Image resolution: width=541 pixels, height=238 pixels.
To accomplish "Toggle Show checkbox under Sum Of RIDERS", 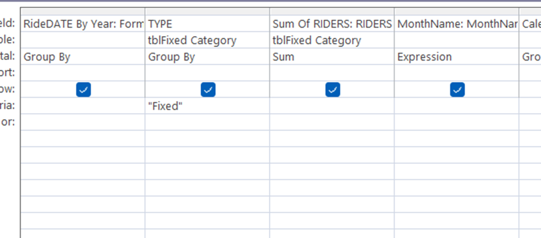I will 332,89.
